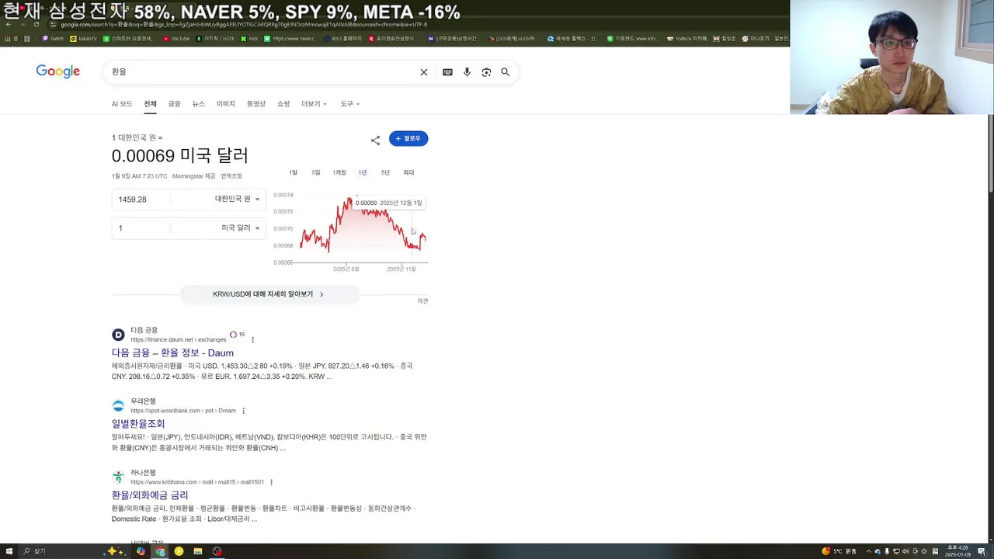Open the 미국 달러 currency dropdown

pos(241,228)
